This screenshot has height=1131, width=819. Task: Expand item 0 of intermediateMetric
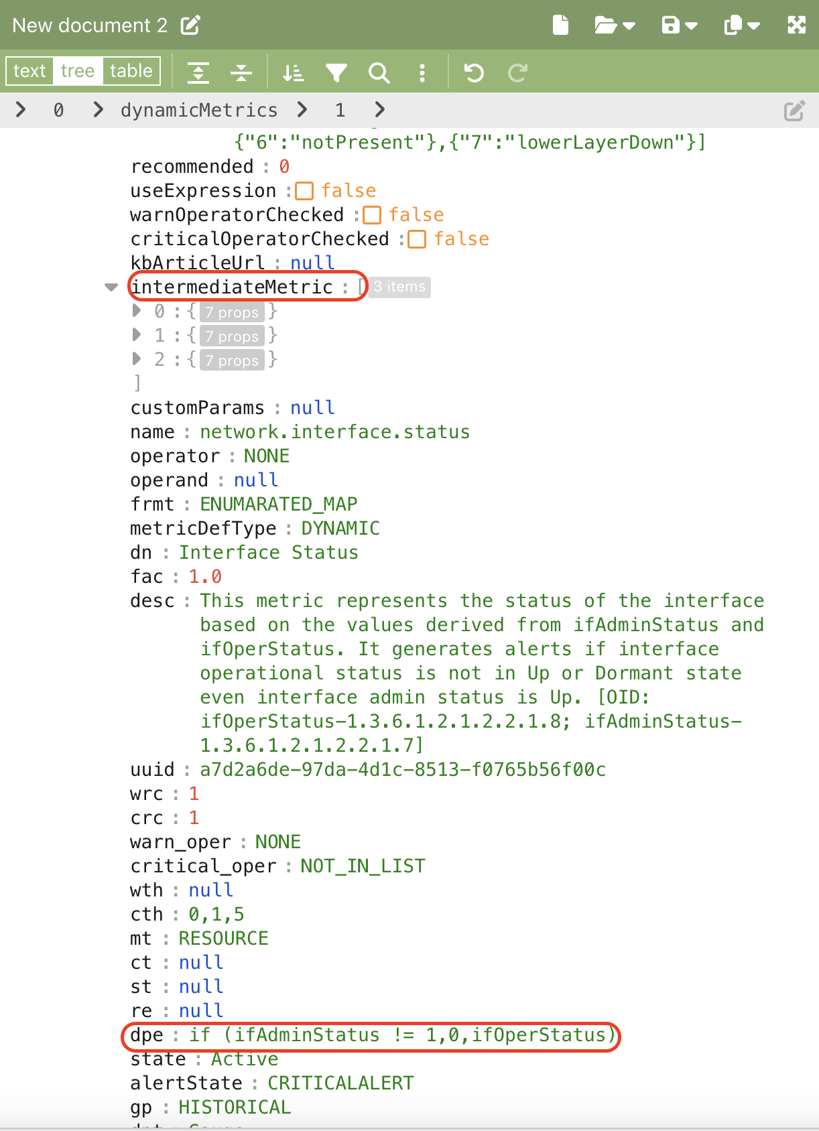(x=137, y=311)
